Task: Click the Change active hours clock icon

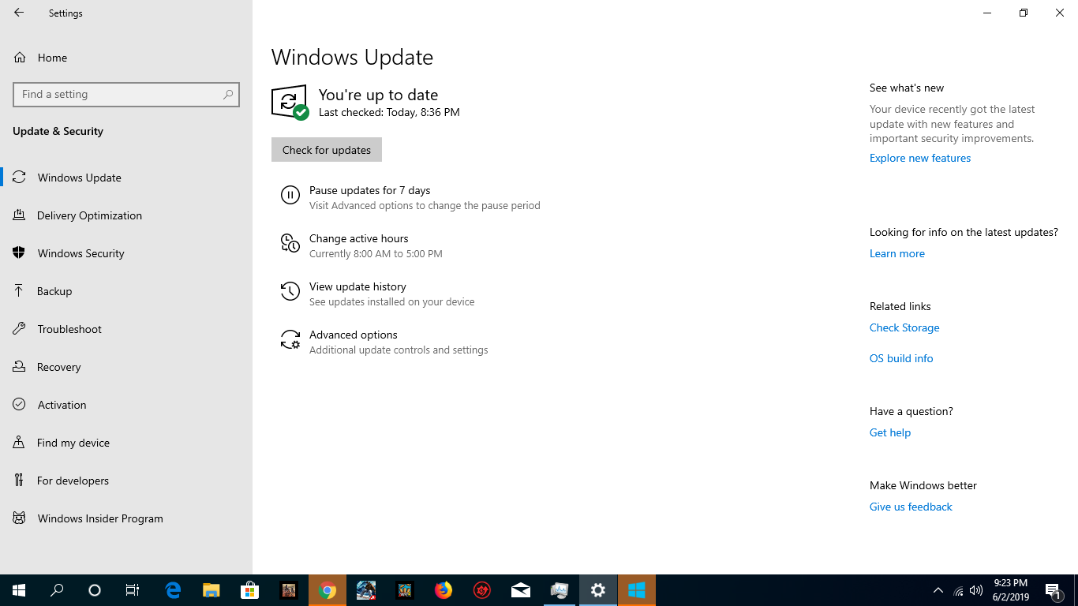Action: (x=290, y=243)
